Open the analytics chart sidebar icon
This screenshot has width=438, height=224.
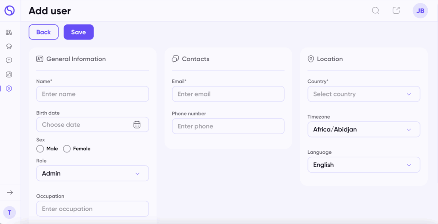pyautogui.click(x=9, y=75)
